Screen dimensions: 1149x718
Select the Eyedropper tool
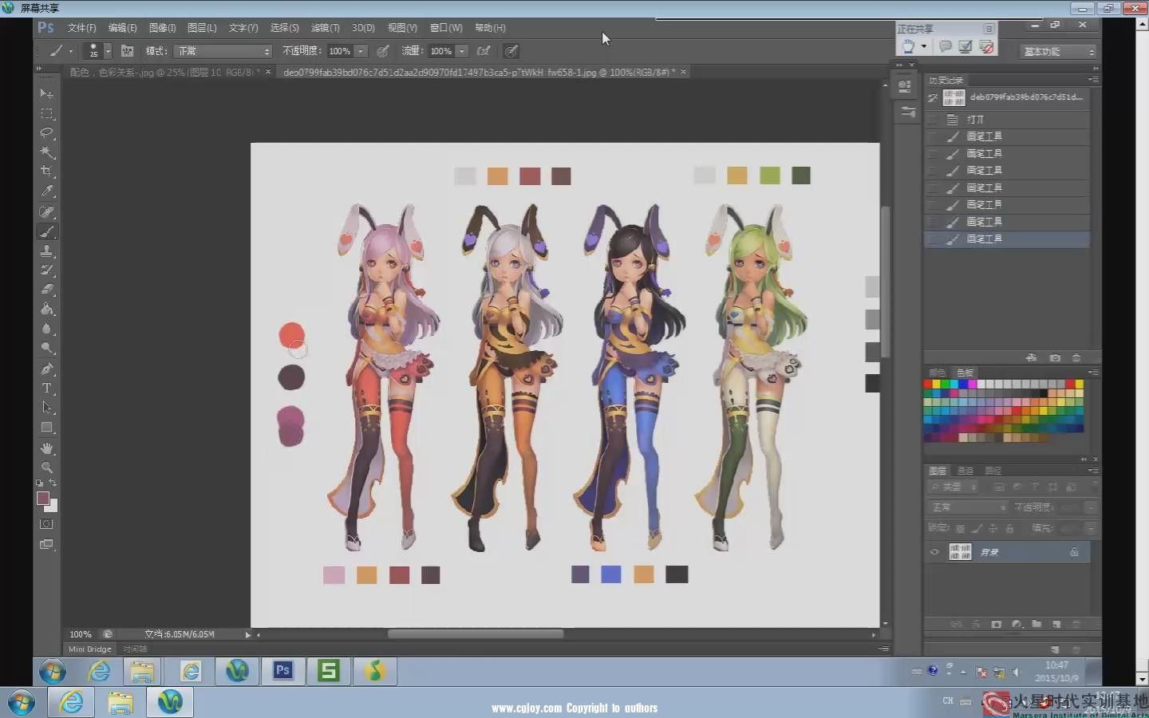(x=46, y=191)
